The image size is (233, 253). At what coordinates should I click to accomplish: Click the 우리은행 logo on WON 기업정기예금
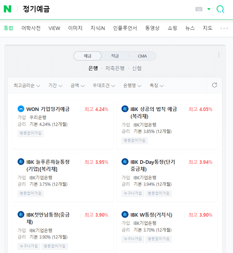click(x=21, y=109)
